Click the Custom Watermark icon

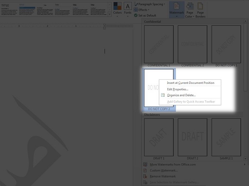tap(145, 170)
